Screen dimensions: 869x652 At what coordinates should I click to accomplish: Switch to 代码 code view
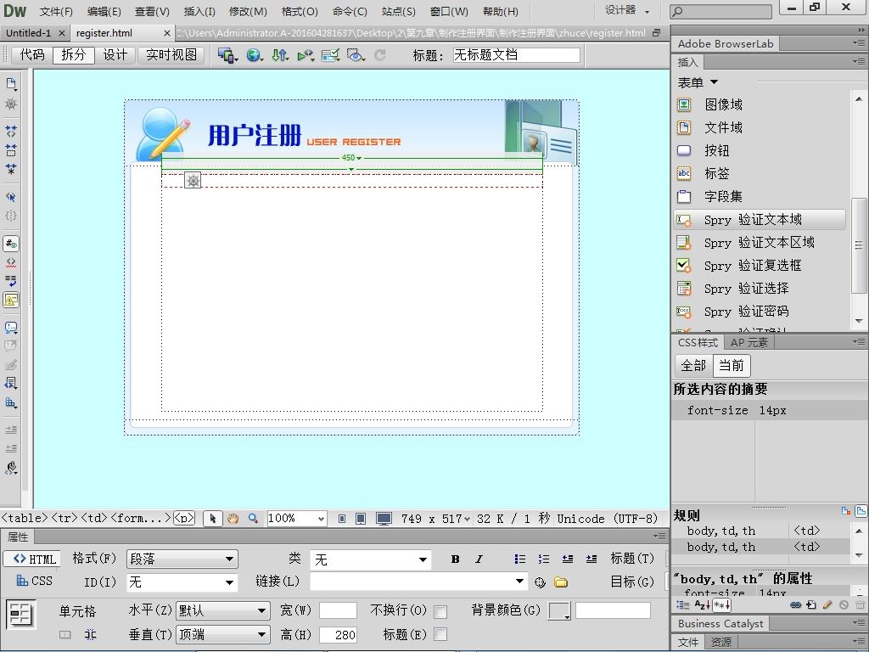[x=32, y=55]
